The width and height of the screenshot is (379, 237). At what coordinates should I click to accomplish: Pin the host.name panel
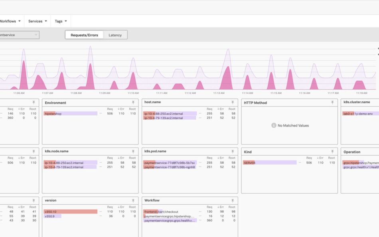pos(233,103)
